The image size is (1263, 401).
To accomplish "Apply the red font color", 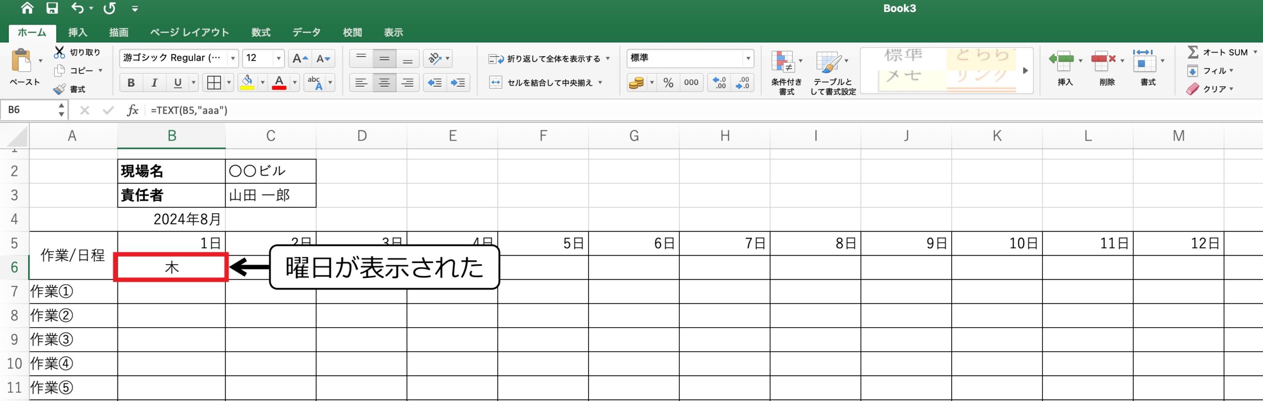I will [279, 83].
